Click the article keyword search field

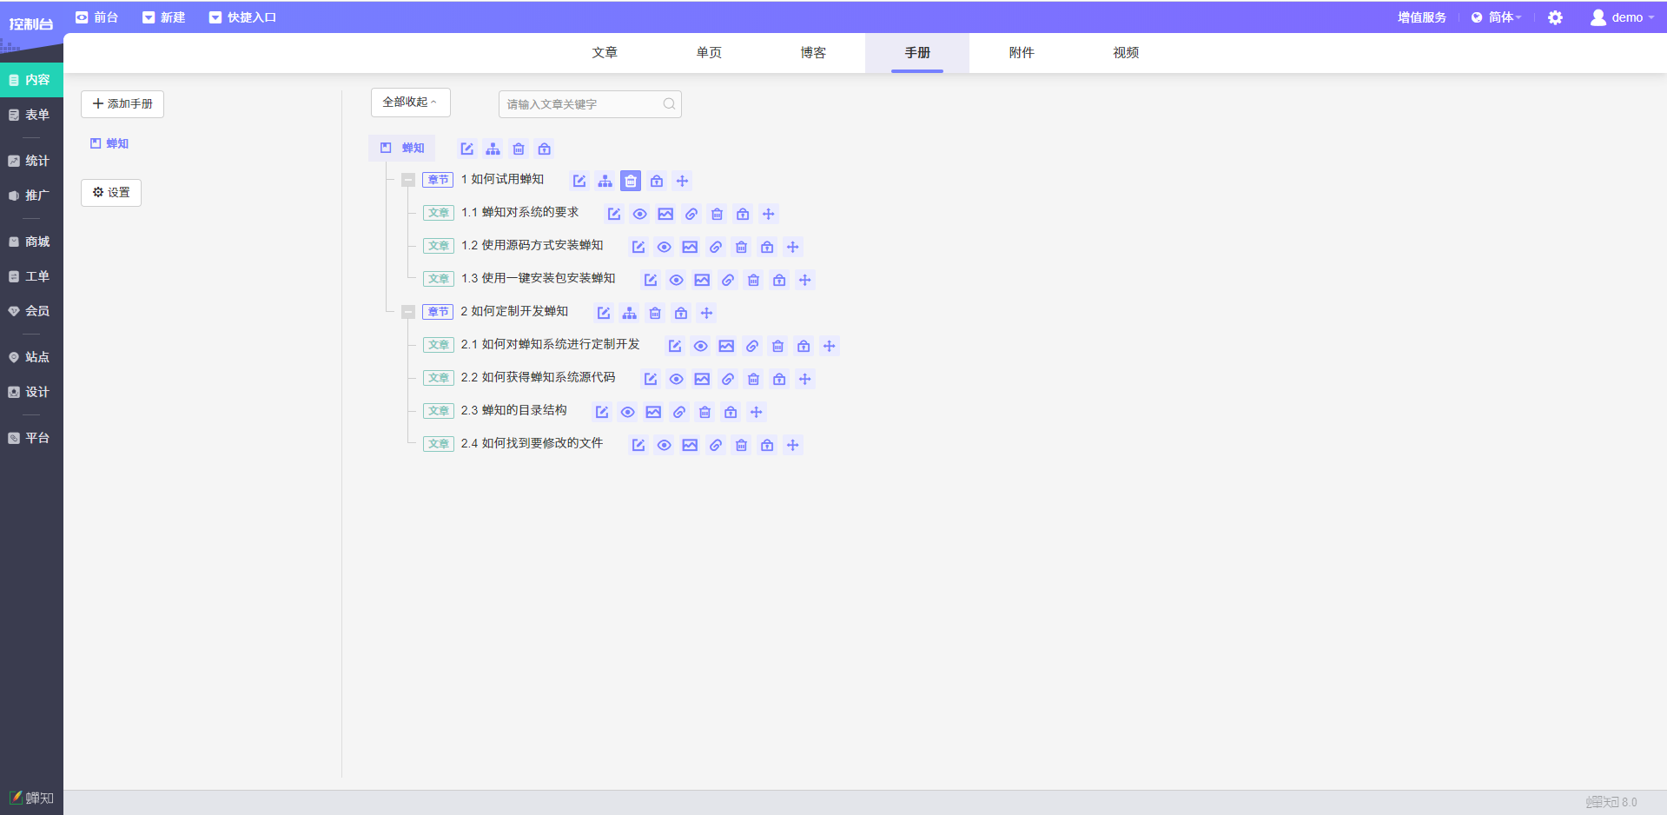pos(582,104)
